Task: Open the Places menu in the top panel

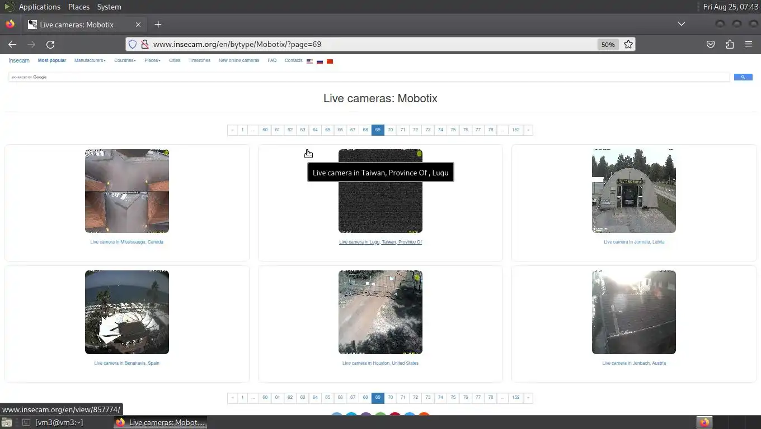Action: tap(79, 7)
